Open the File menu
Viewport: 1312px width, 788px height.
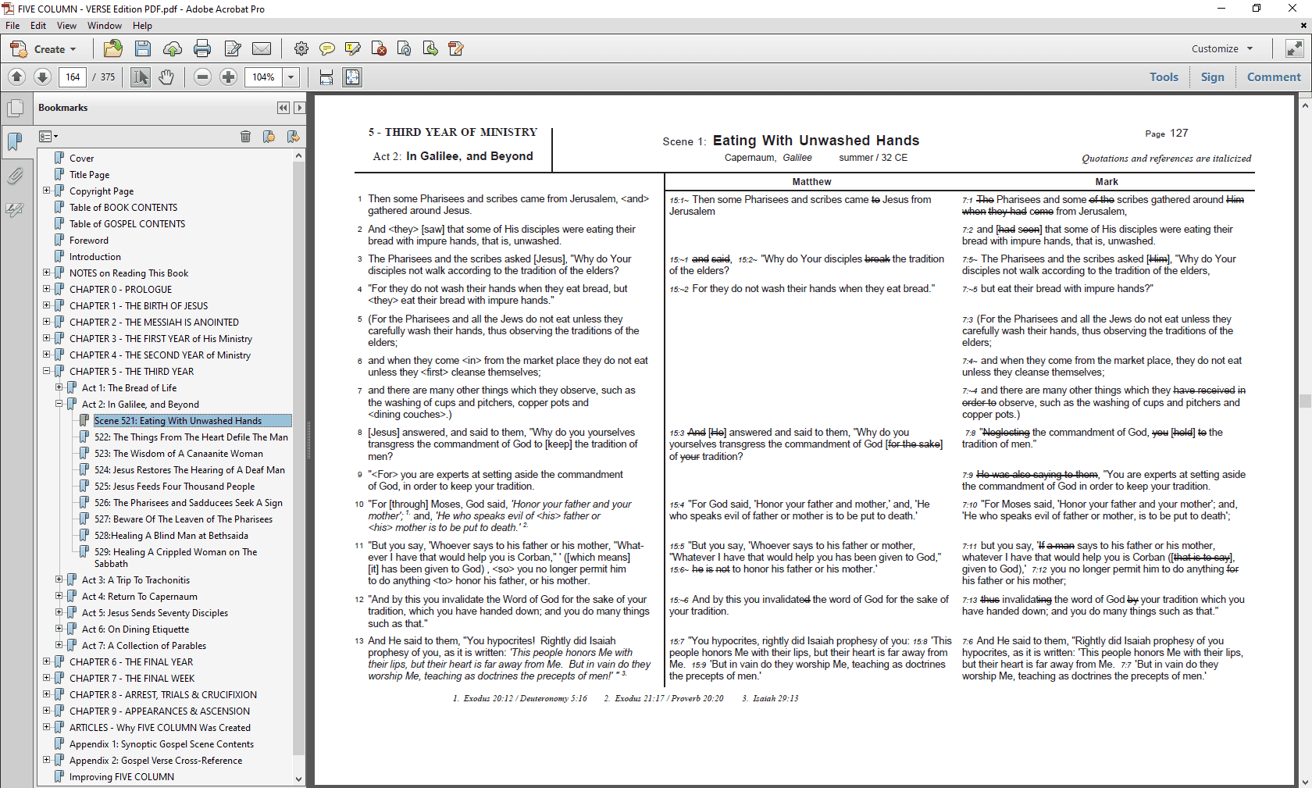12,26
